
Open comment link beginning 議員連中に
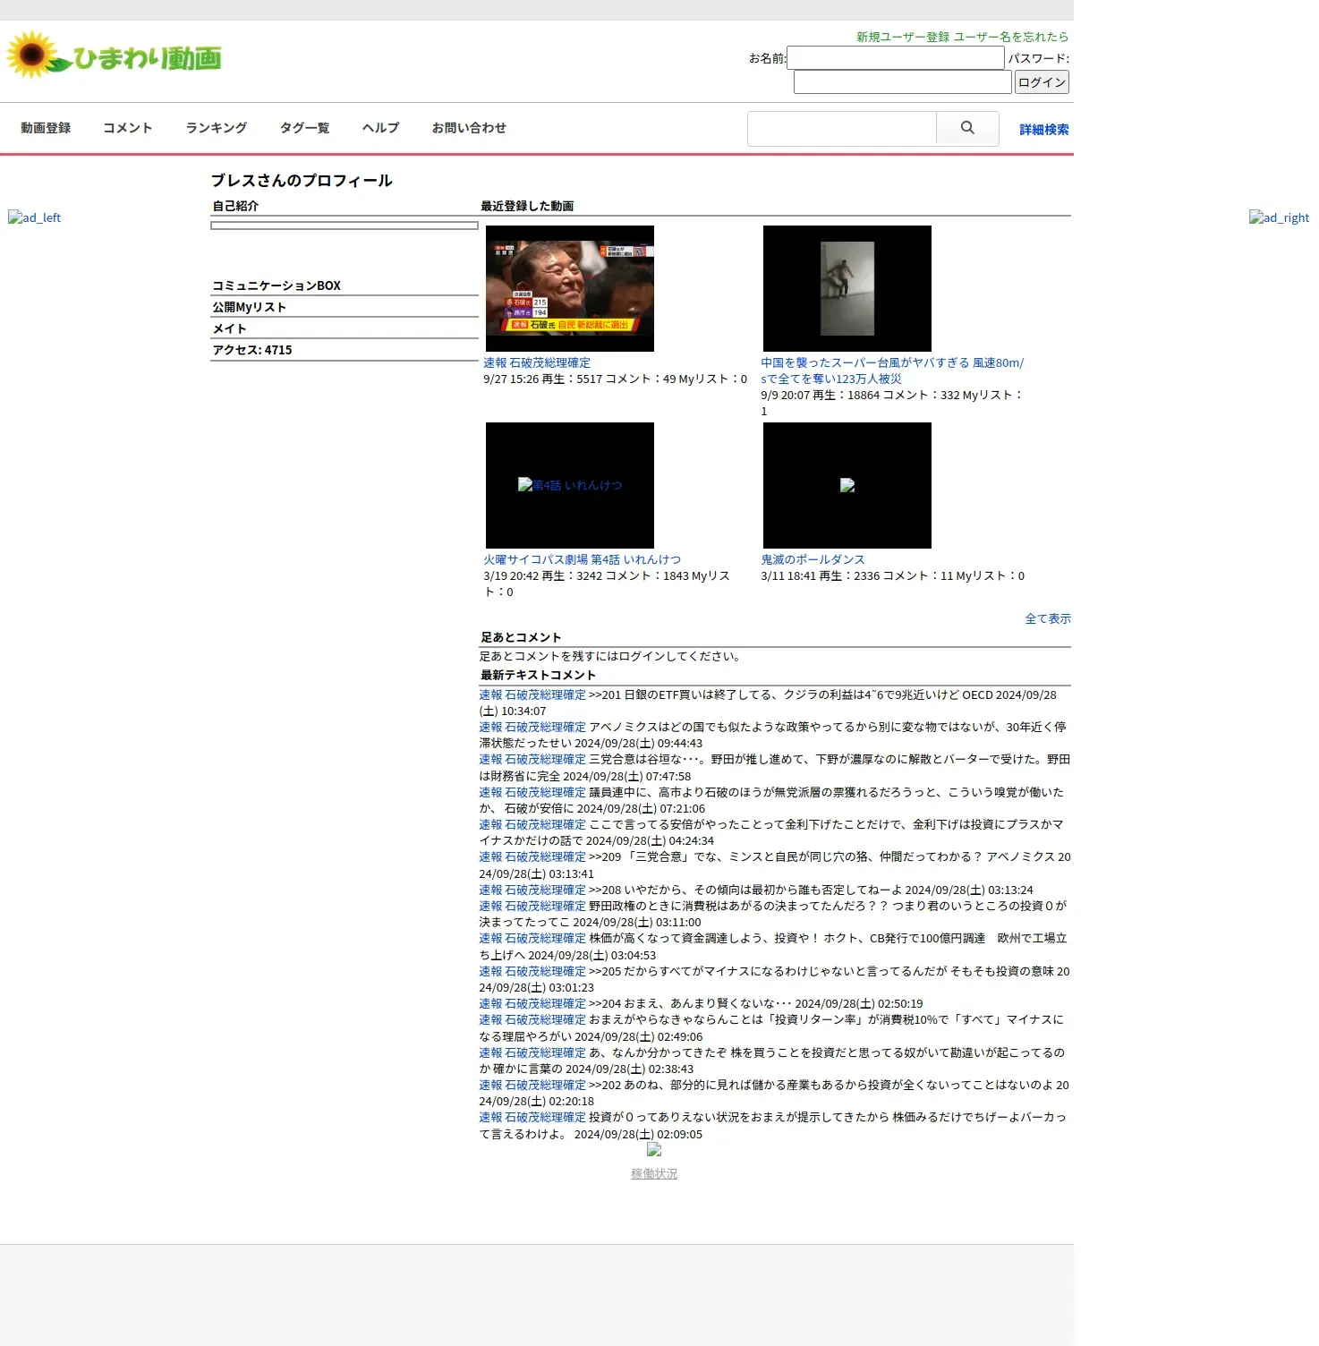click(x=532, y=792)
